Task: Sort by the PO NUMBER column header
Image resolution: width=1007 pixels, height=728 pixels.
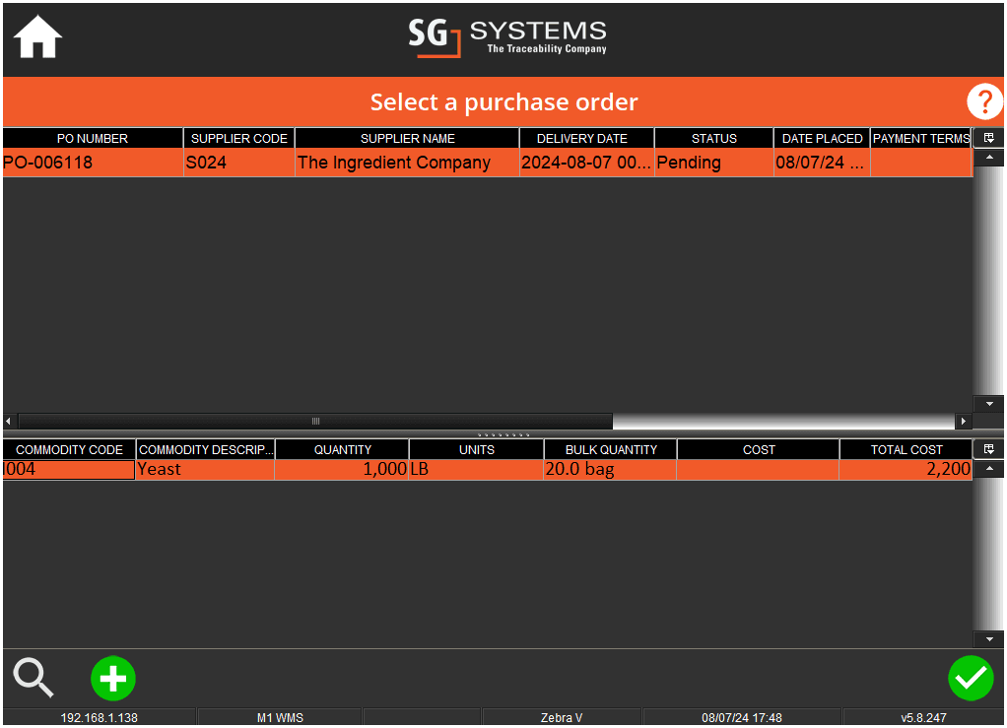Action: click(x=92, y=138)
